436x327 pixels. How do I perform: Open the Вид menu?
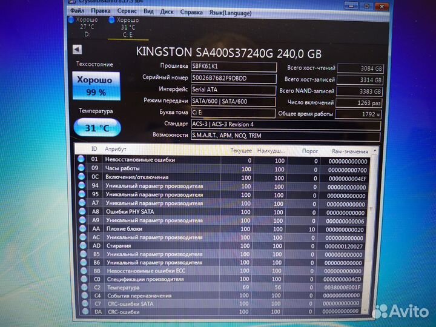click(148, 12)
